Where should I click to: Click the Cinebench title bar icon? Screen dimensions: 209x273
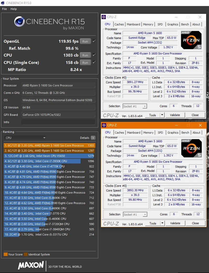point(3,3)
